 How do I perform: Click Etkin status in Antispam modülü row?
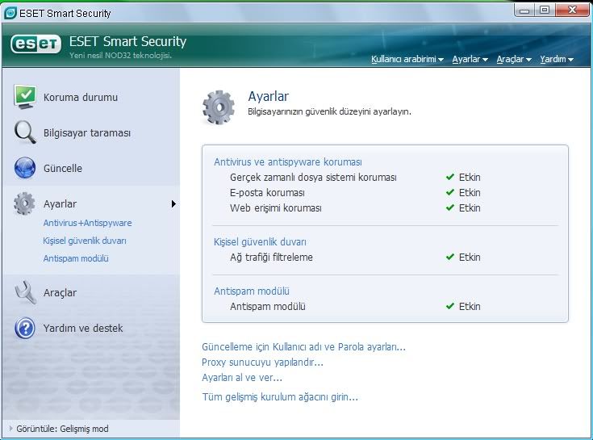coord(470,307)
